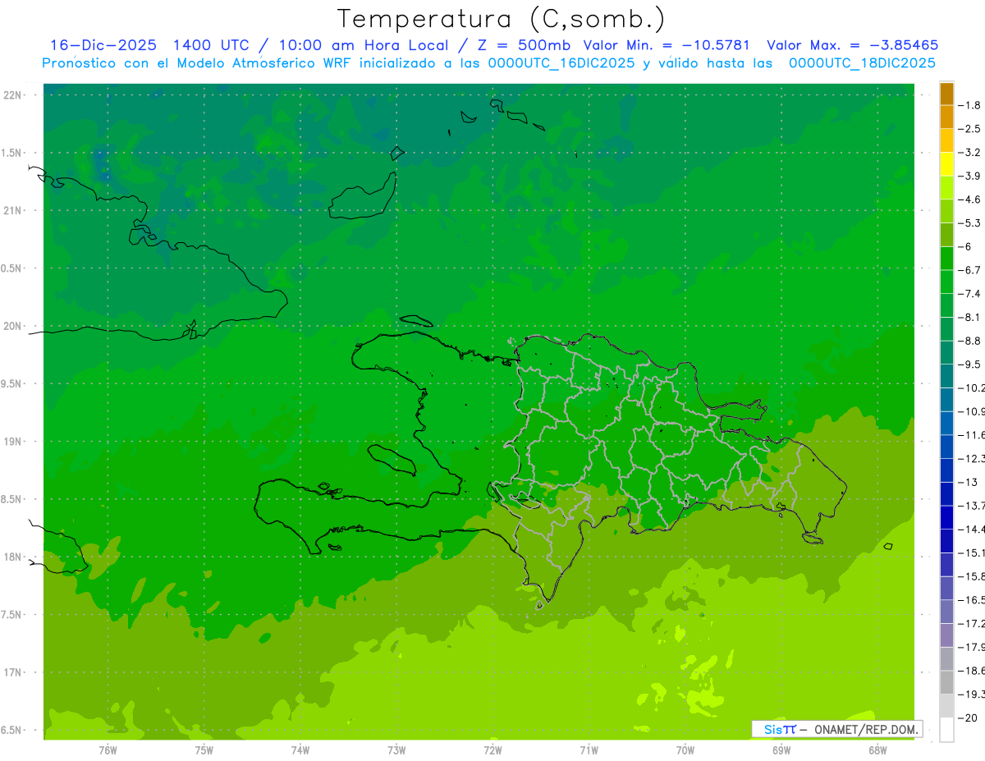Click the date '16-Dic-2025' in the header
This screenshot has width=985, height=761.
104,45
